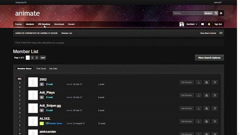The width and height of the screenshot is (240, 135).
Task: Click the find content icon for Adi_Sniper.gg
Action: pos(214,108)
